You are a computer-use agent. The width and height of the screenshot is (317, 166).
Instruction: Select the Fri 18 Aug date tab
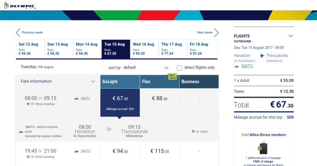click(202, 49)
